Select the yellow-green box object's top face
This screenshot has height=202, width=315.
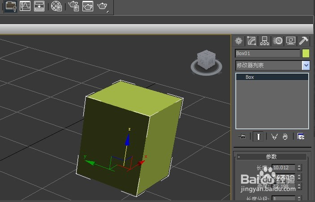135,99
